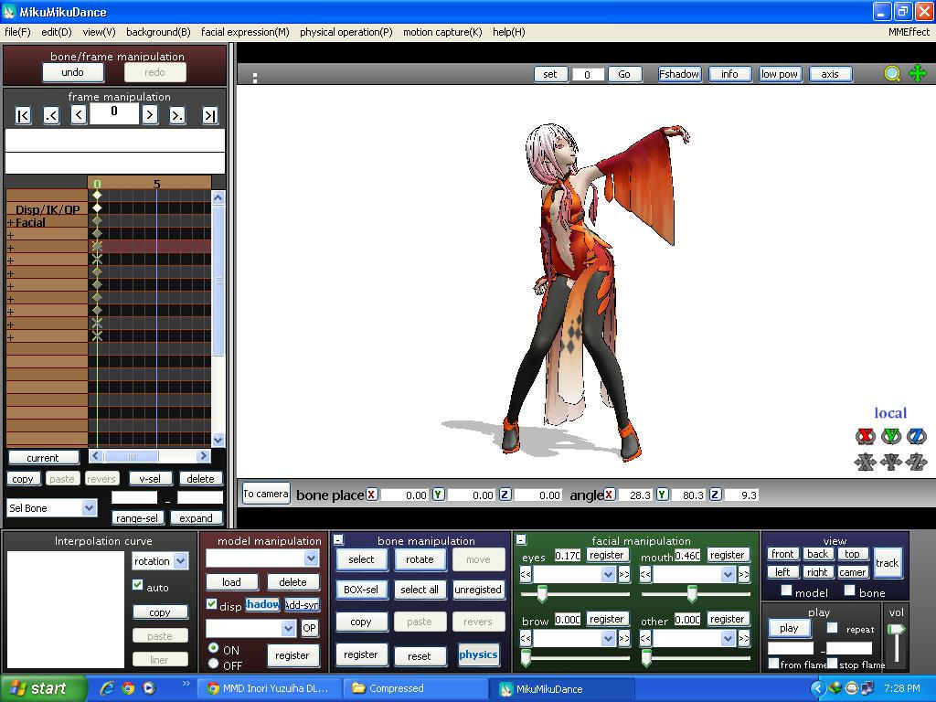
Task: Click the play button
Action: (x=789, y=628)
